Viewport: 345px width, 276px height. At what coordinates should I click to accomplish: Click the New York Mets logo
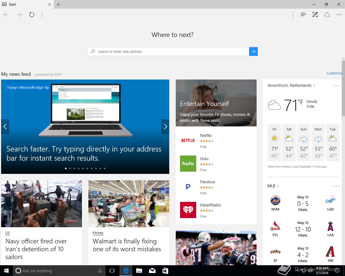click(275, 200)
